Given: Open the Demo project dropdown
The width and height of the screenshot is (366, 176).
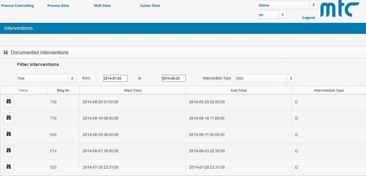Looking at the screenshot, I should (288, 5).
